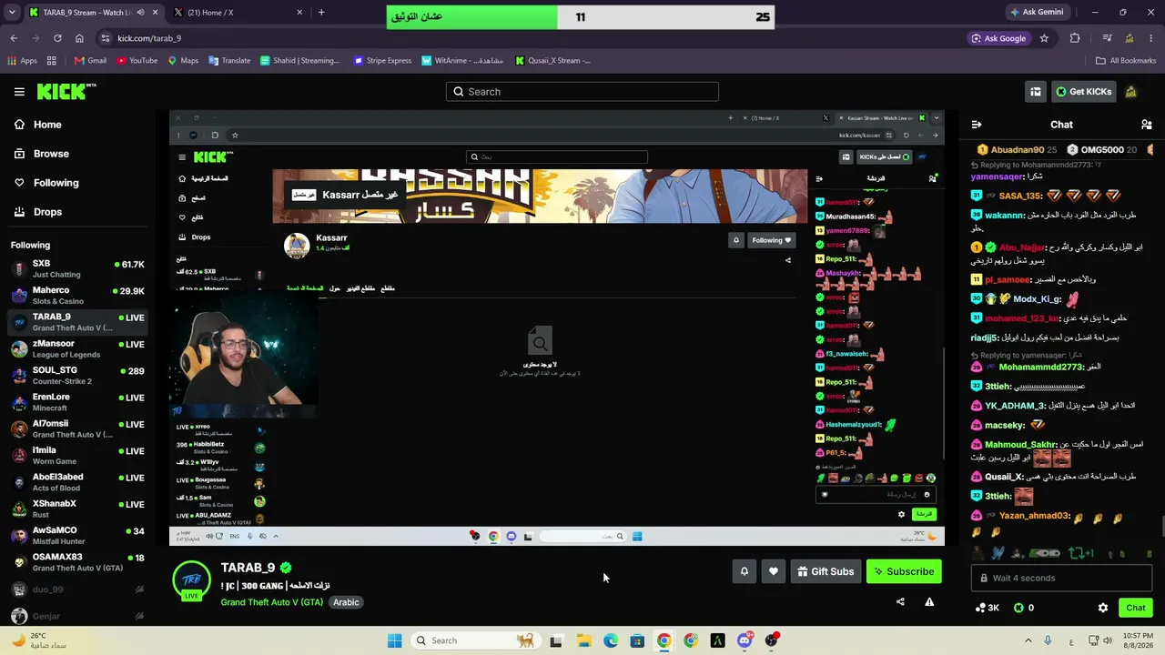Open the Following page in sidebar
The image size is (1165, 655).
click(x=56, y=183)
